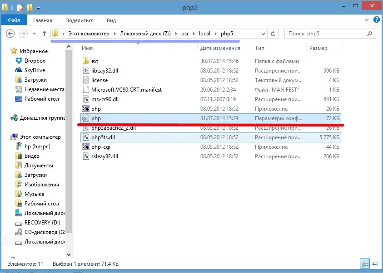
Task: Open the Файл menu
Action: 14,20
